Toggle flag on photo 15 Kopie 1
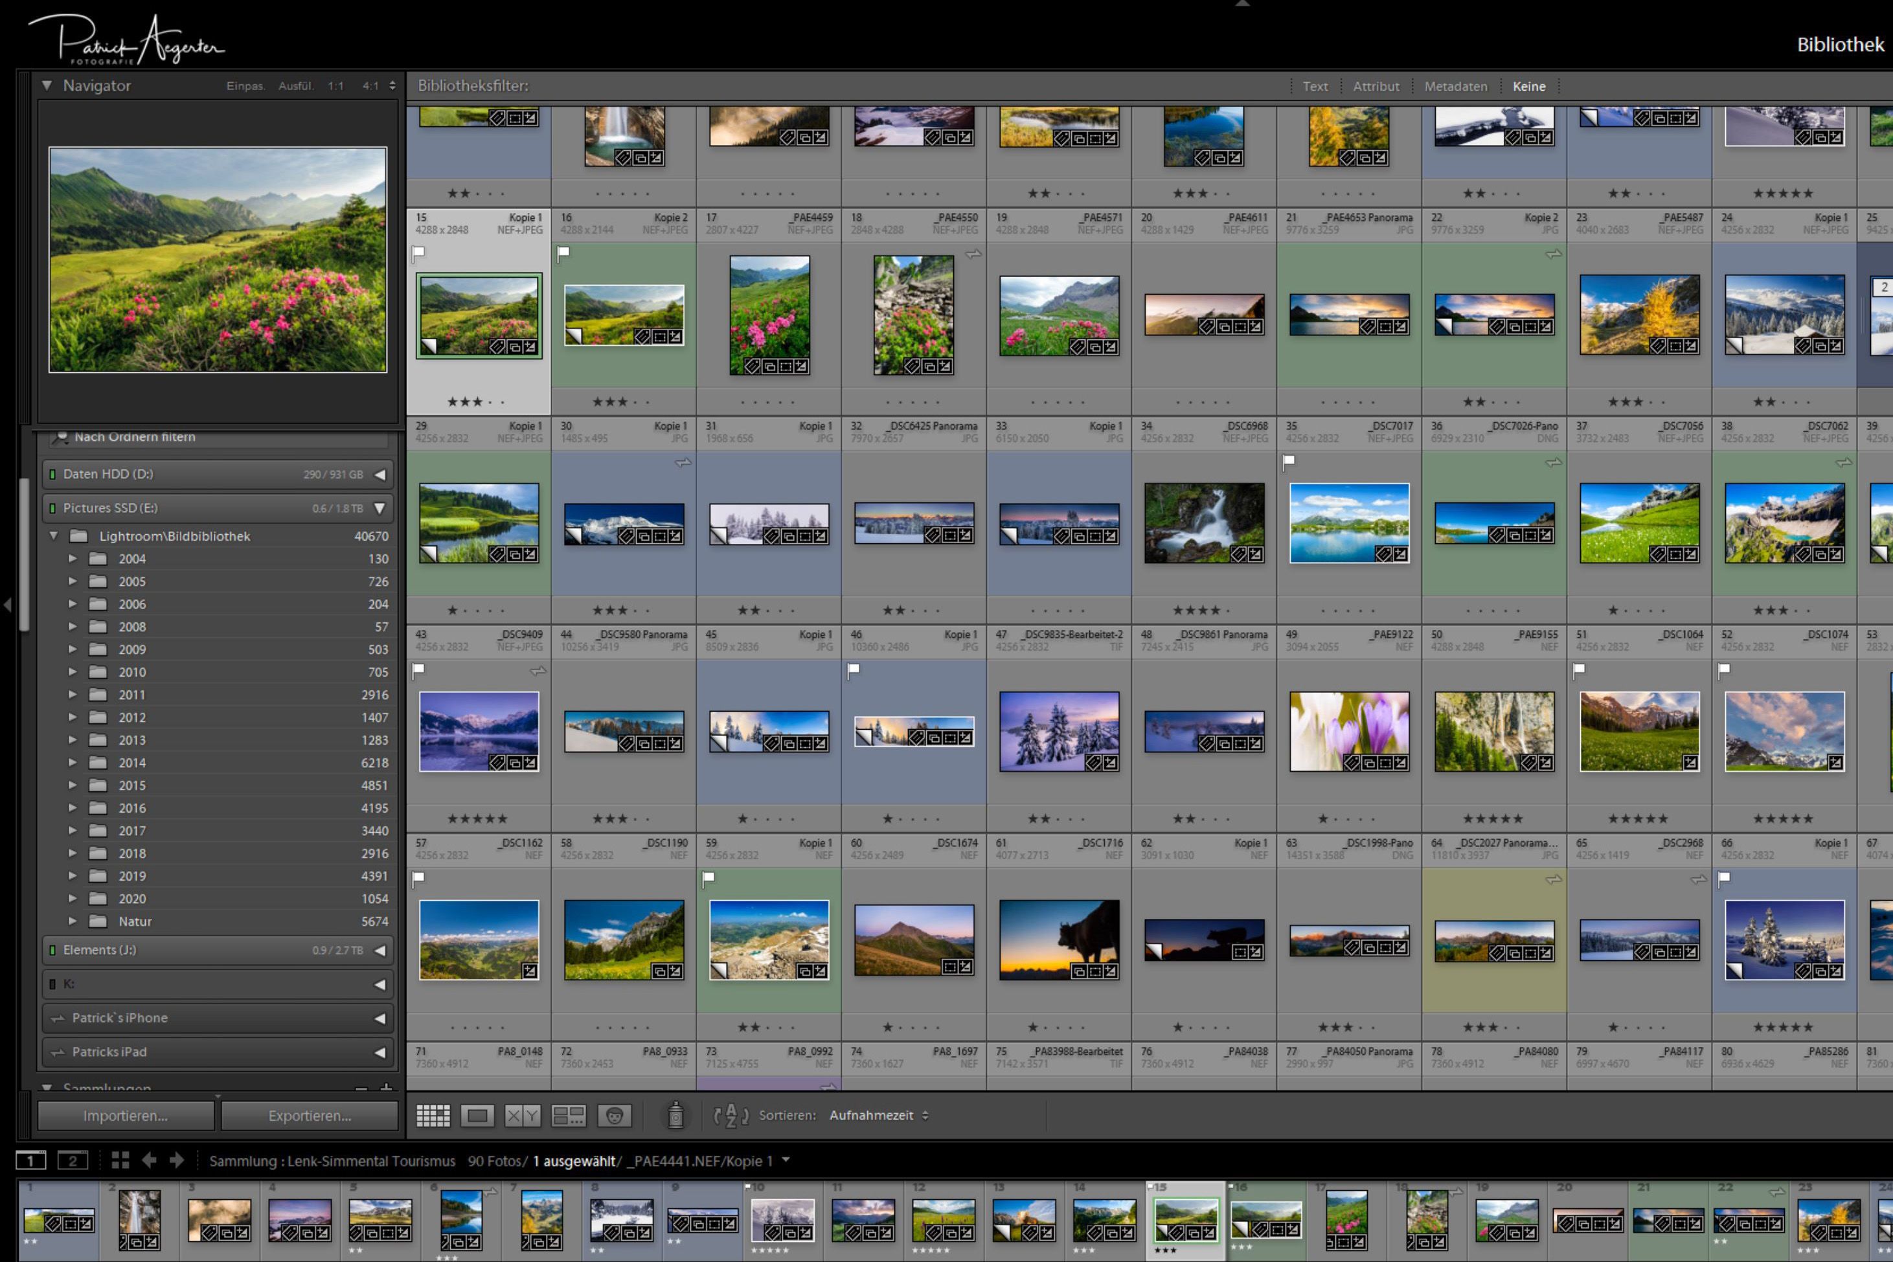This screenshot has height=1262, width=1893. (418, 254)
